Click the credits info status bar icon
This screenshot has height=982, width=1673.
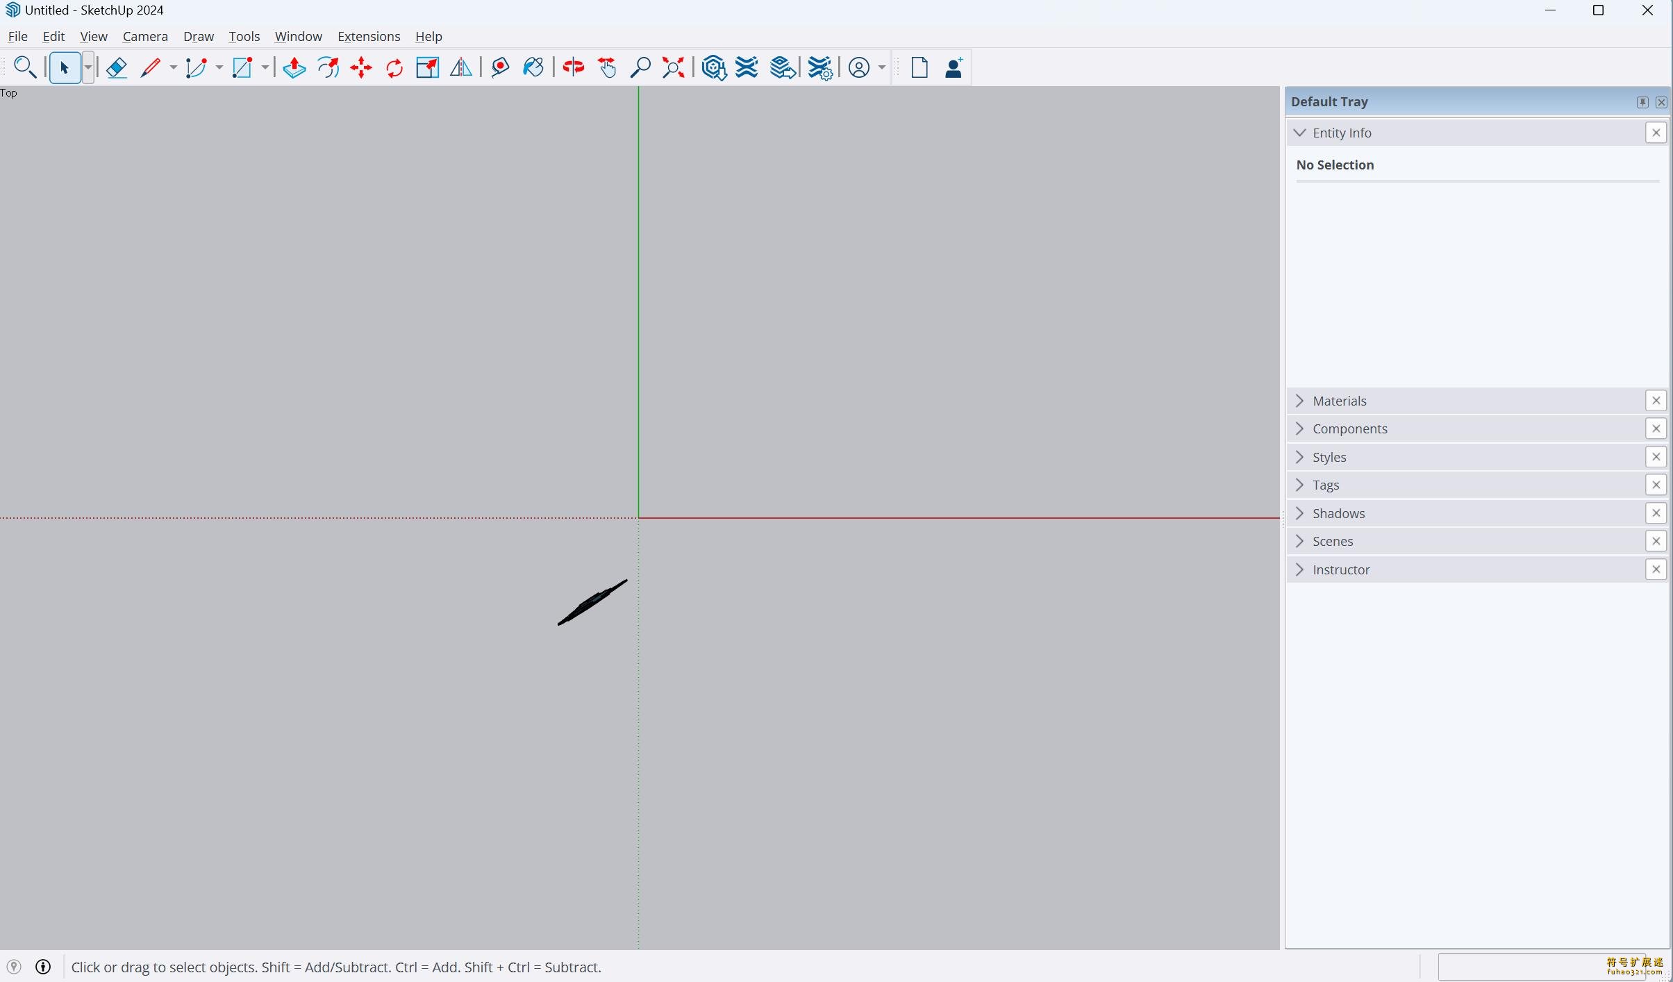click(43, 967)
